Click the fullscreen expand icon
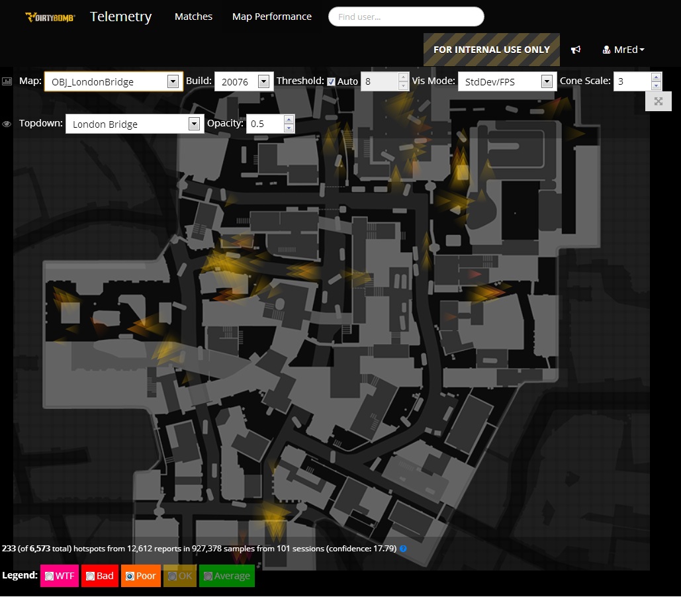This screenshot has width=681, height=597. 658,101
